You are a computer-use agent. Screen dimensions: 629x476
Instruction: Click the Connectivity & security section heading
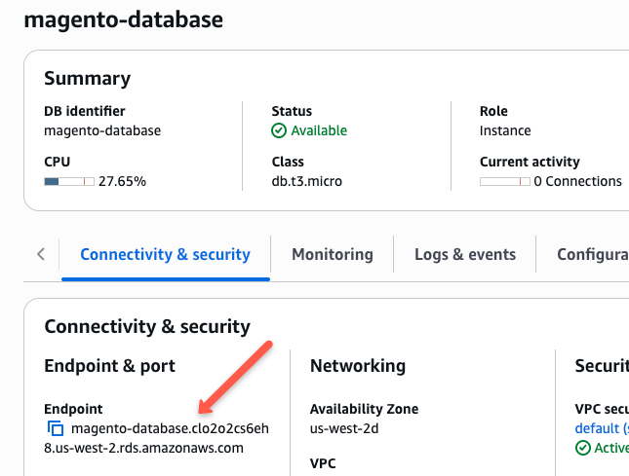(147, 327)
